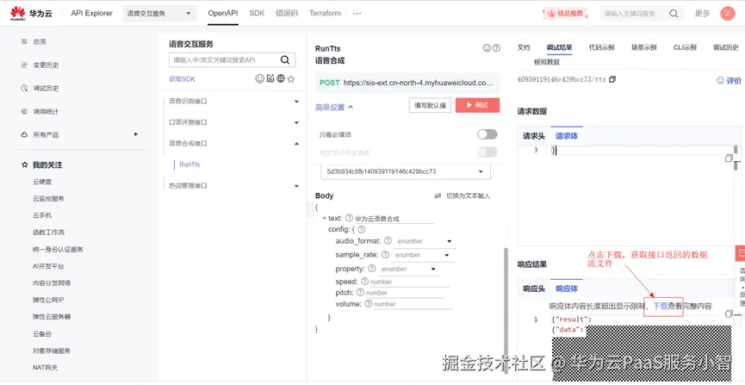Click the 获取SDK link
The height and width of the screenshot is (385, 745).
(x=182, y=79)
